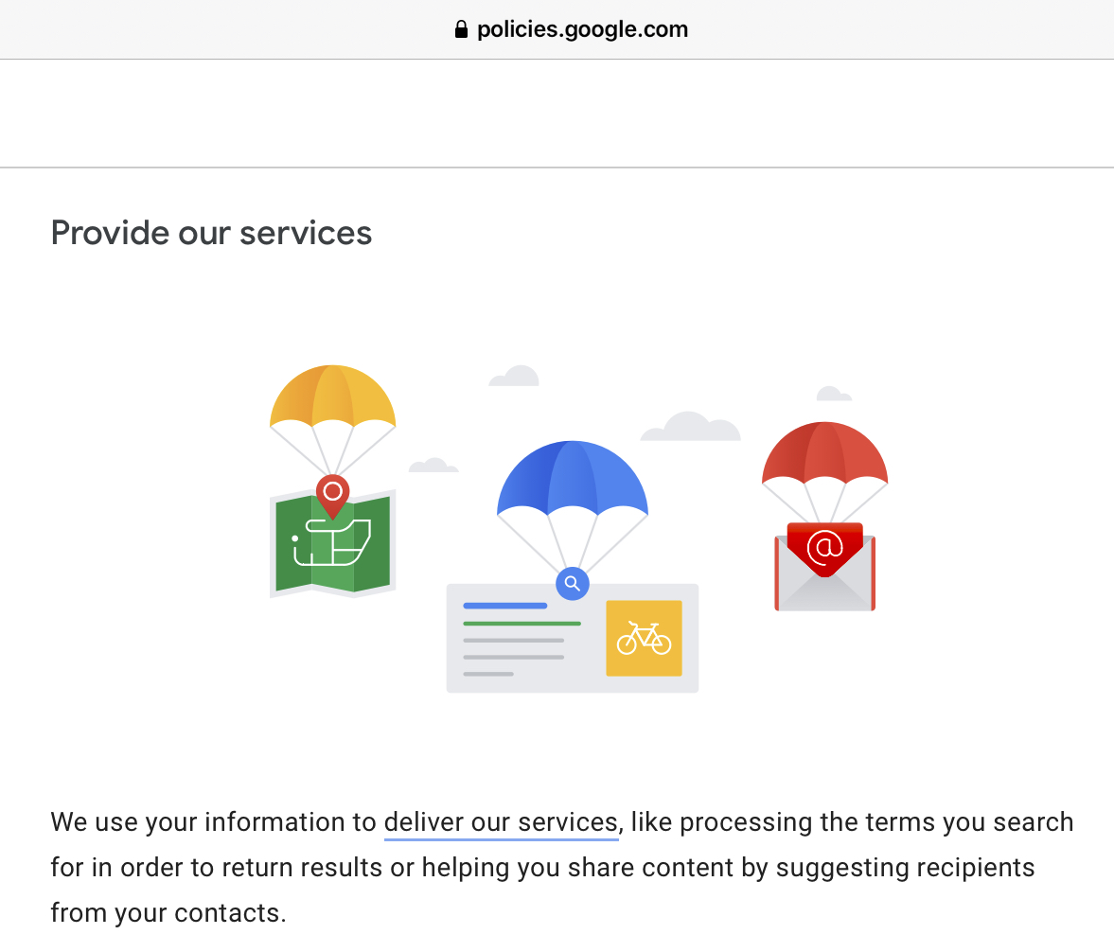
Task: Click the green line in search card
Action: (x=522, y=623)
